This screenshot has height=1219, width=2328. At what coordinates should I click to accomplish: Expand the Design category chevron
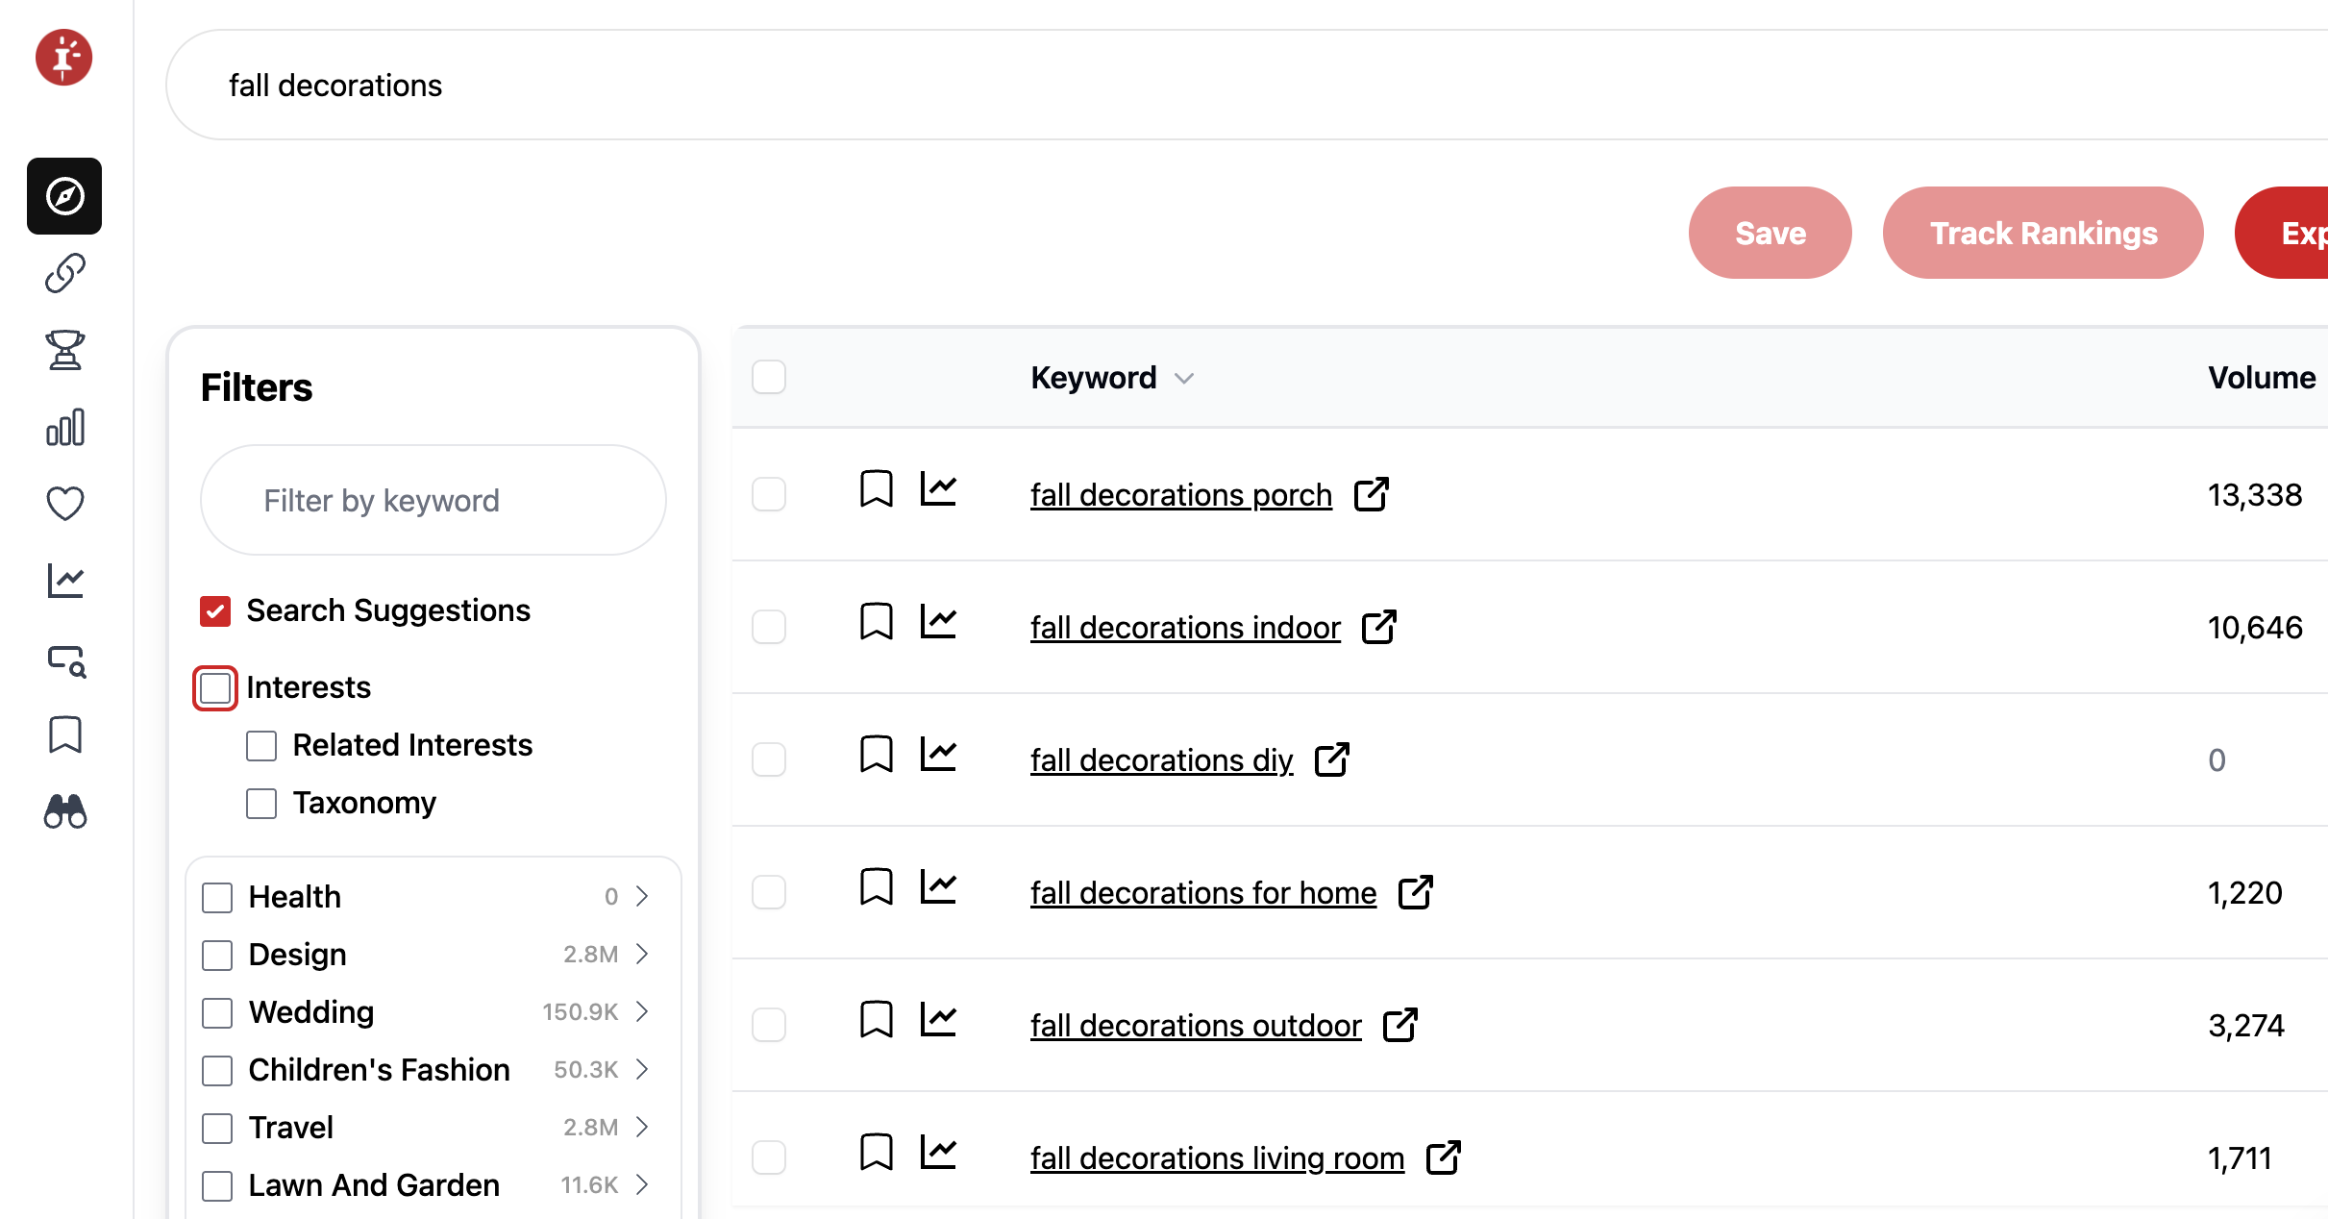coord(642,954)
